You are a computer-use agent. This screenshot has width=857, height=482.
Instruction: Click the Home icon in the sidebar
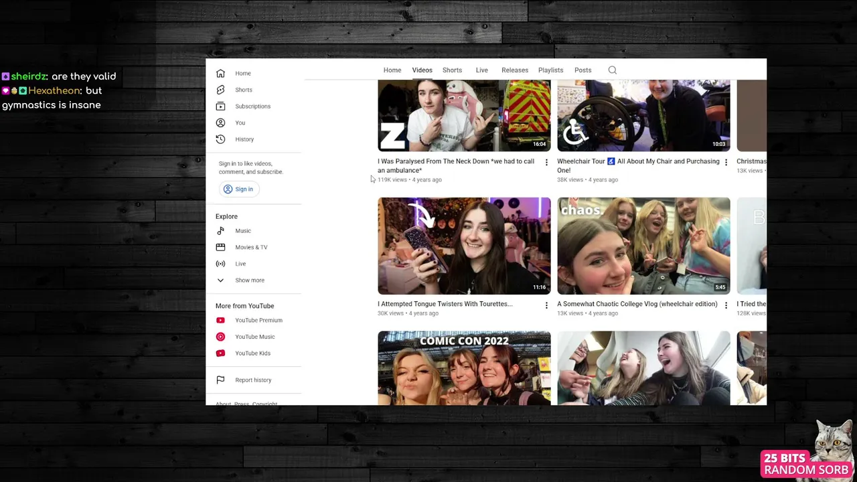[220, 73]
